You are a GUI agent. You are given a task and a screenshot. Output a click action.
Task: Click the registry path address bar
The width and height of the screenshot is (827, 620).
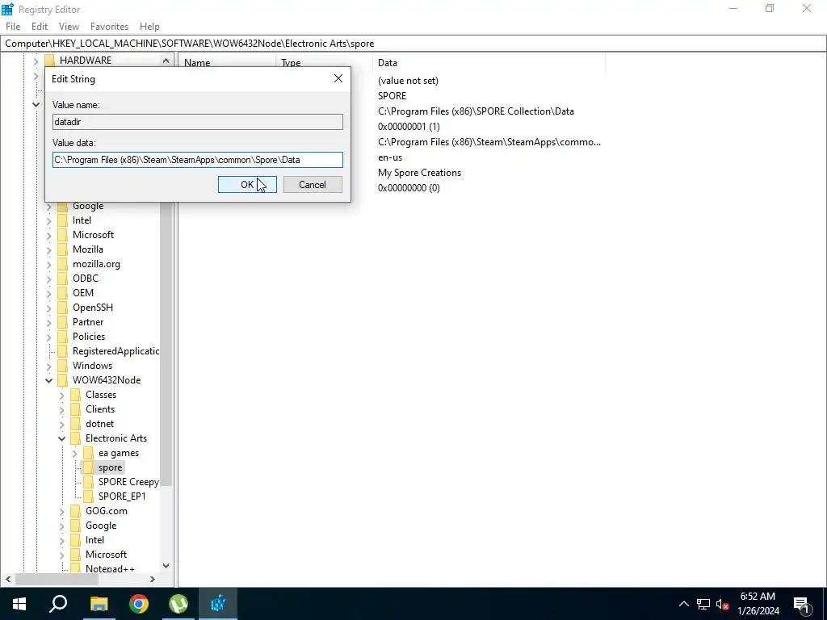click(413, 44)
